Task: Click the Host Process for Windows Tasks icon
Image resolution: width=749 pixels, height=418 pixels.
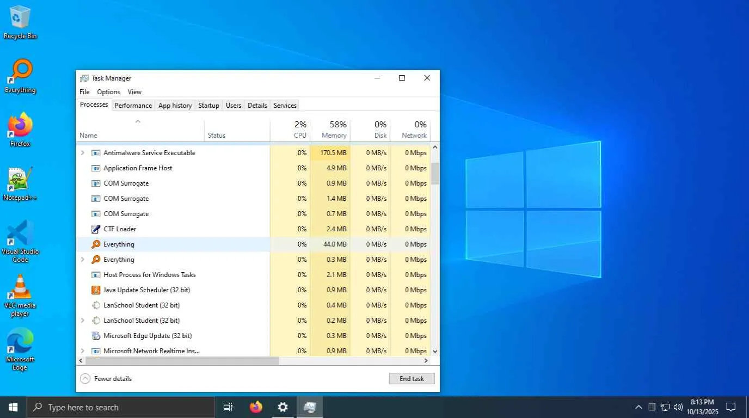Action: tap(96, 275)
